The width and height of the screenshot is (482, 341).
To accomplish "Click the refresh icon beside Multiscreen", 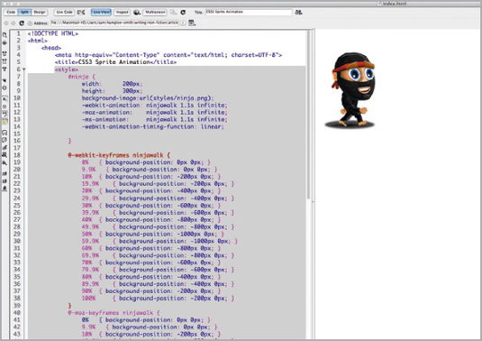I will pyautogui.click(x=183, y=12).
